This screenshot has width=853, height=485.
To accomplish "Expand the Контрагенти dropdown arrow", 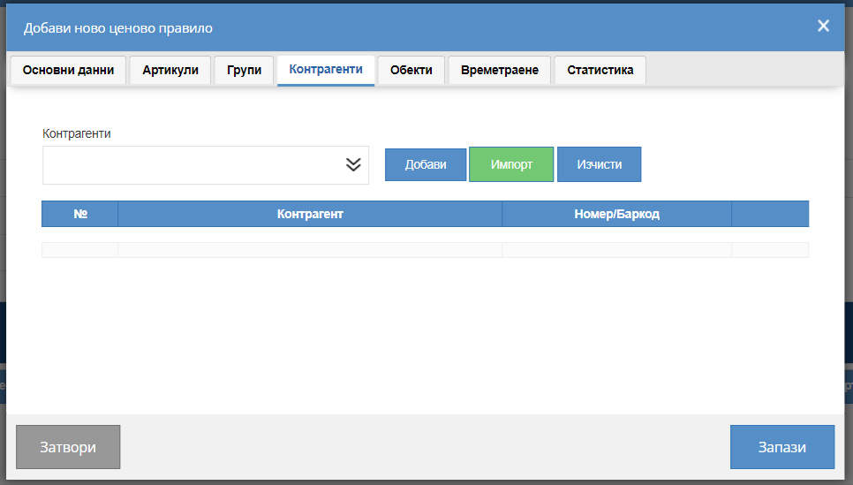I will tap(353, 165).
